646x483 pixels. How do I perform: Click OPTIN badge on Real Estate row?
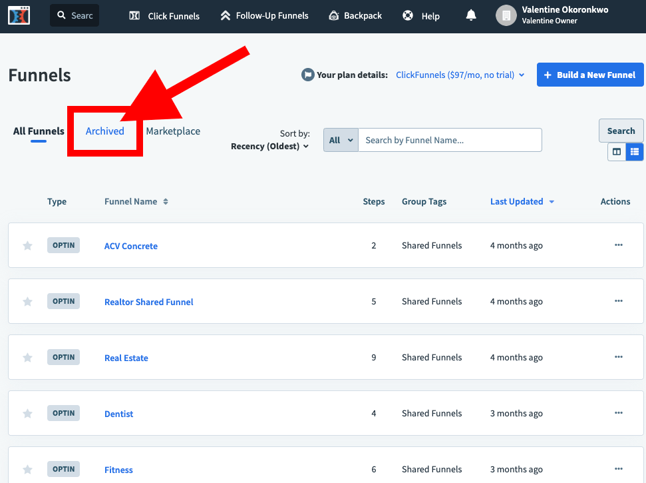[63, 357]
